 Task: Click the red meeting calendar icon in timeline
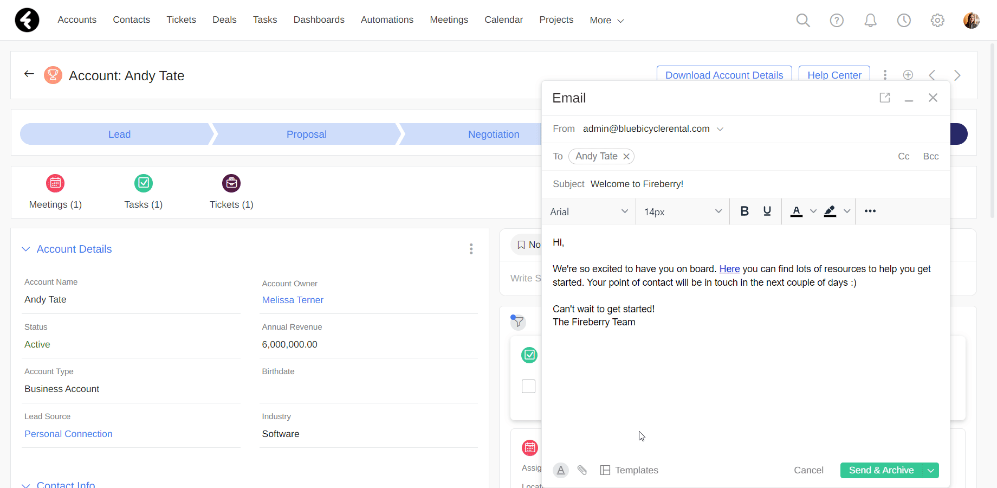pyautogui.click(x=530, y=448)
